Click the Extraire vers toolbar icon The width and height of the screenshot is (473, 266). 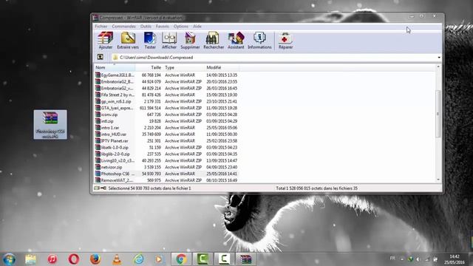(x=128, y=41)
